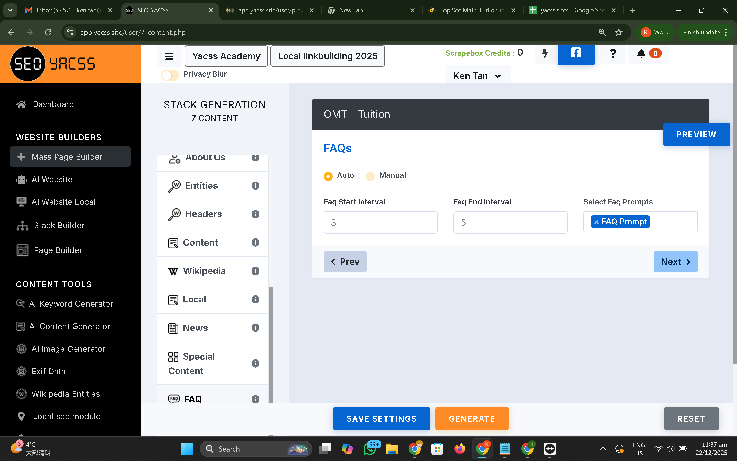Image resolution: width=737 pixels, height=461 pixels.
Task: Click the info icon next to Wikipedia
Action: (255, 271)
